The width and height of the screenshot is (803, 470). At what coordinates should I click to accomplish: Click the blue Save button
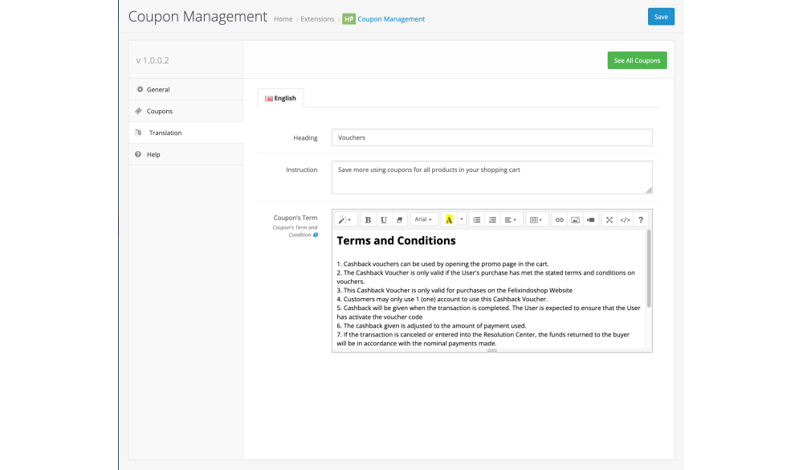click(x=661, y=17)
